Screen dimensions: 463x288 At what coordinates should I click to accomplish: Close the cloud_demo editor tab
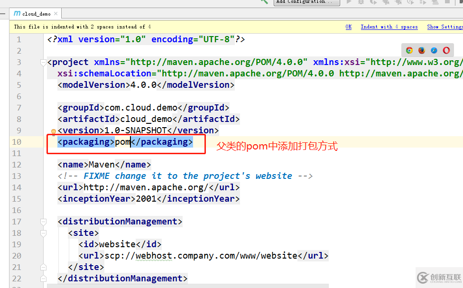[x=56, y=14]
